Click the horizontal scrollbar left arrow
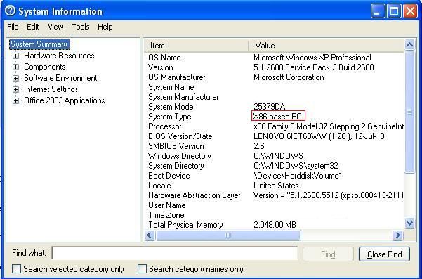The image size is (422, 279). (x=150, y=235)
